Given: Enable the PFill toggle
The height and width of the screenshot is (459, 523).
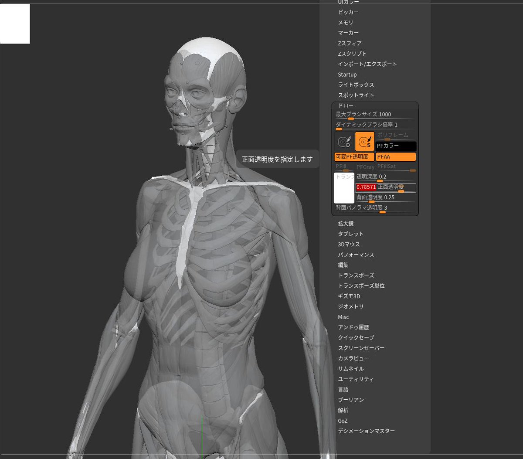Looking at the screenshot, I should click(x=341, y=166).
